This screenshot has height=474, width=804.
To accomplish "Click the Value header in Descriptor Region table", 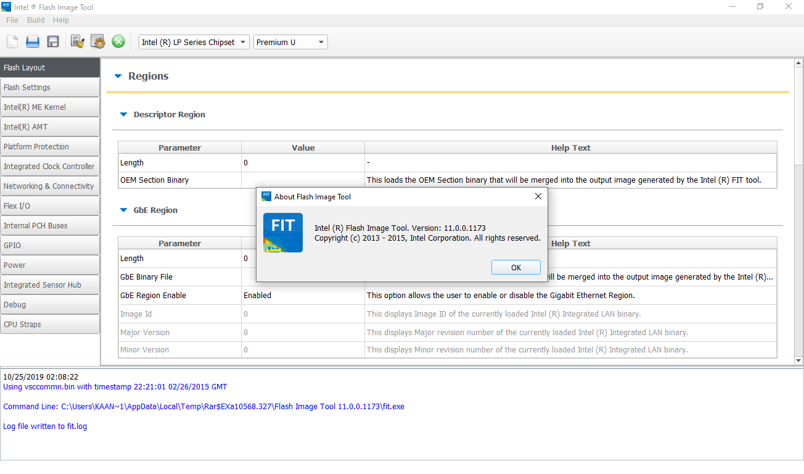I will pos(303,148).
